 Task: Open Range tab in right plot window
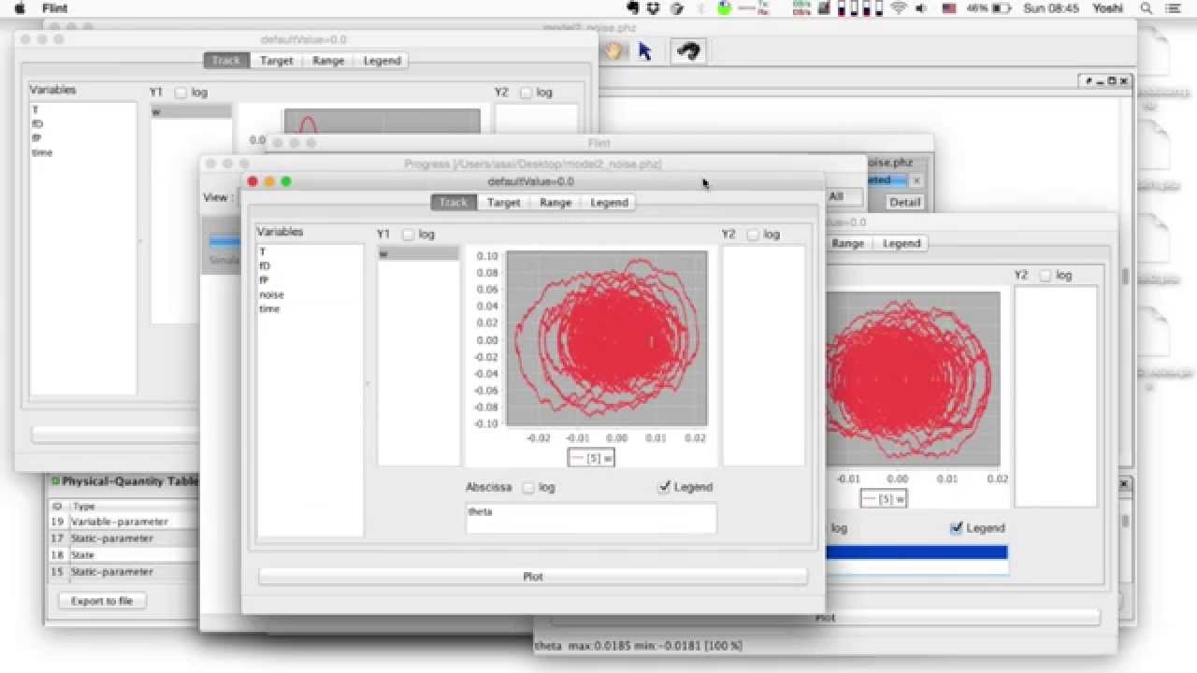[x=847, y=243]
